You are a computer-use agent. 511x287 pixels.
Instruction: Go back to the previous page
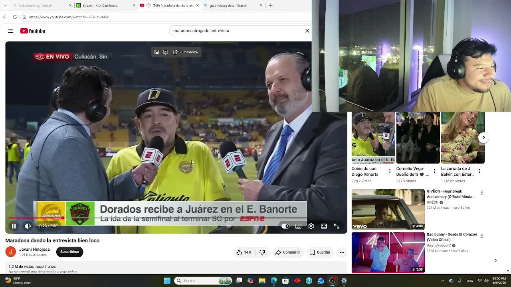[5, 17]
